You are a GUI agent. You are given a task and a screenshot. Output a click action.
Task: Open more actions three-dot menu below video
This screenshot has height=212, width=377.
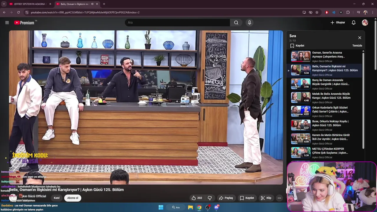coord(279,198)
